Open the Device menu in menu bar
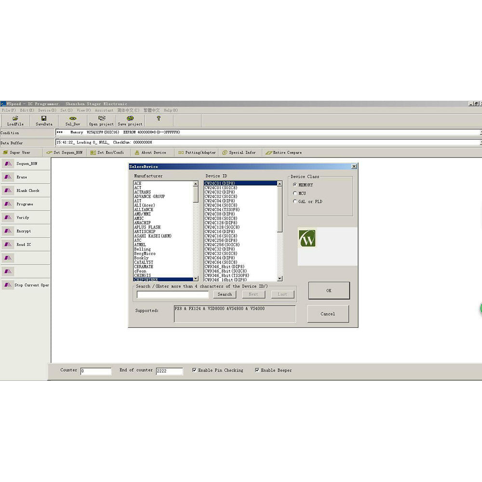The height and width of the screenshot is (482, 482). (47, 110)
